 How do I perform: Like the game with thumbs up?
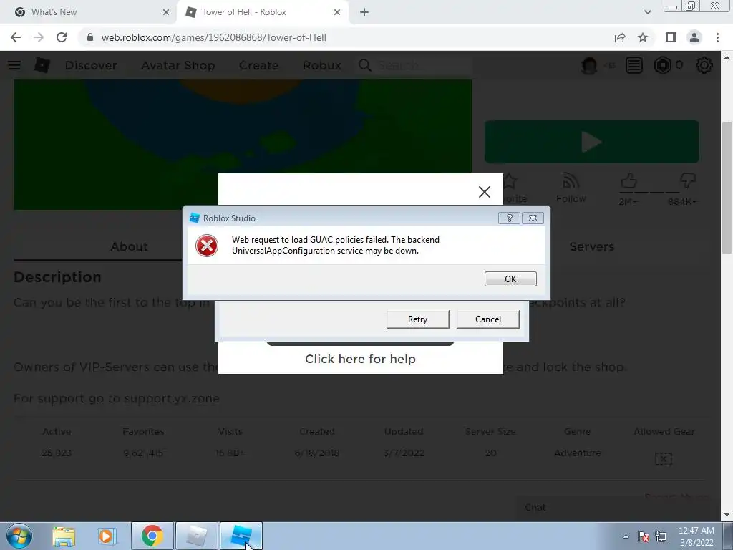[628, 180]
